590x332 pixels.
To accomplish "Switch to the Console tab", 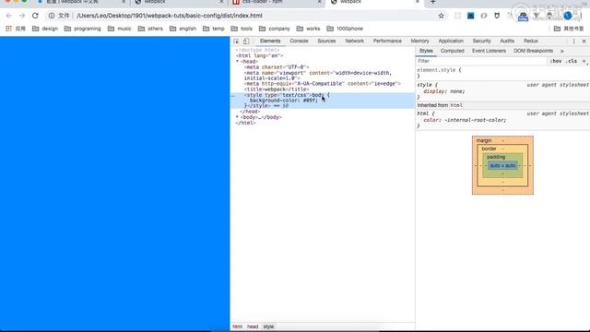I will pyautogui.click(x=299, y=41).
